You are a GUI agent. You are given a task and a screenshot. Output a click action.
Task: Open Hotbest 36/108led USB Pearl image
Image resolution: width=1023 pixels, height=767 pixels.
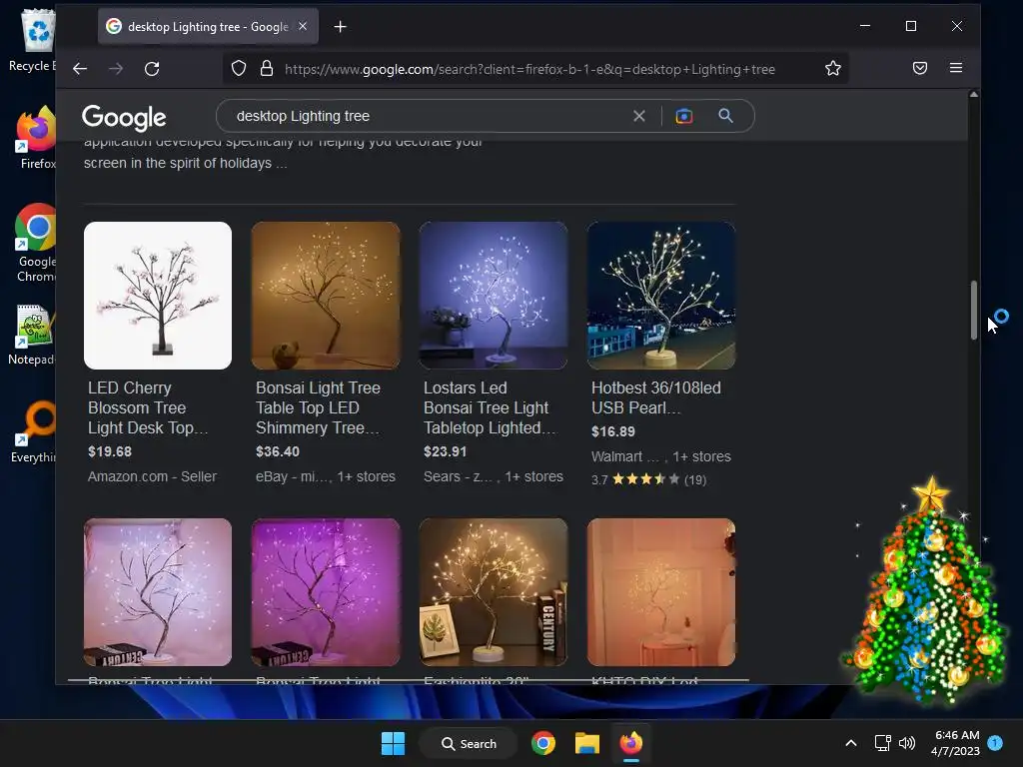tap(661, 296)
